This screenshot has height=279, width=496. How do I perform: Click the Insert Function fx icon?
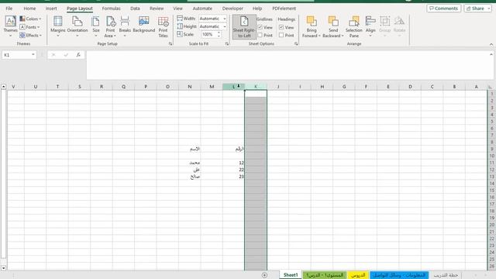point(78,55)
